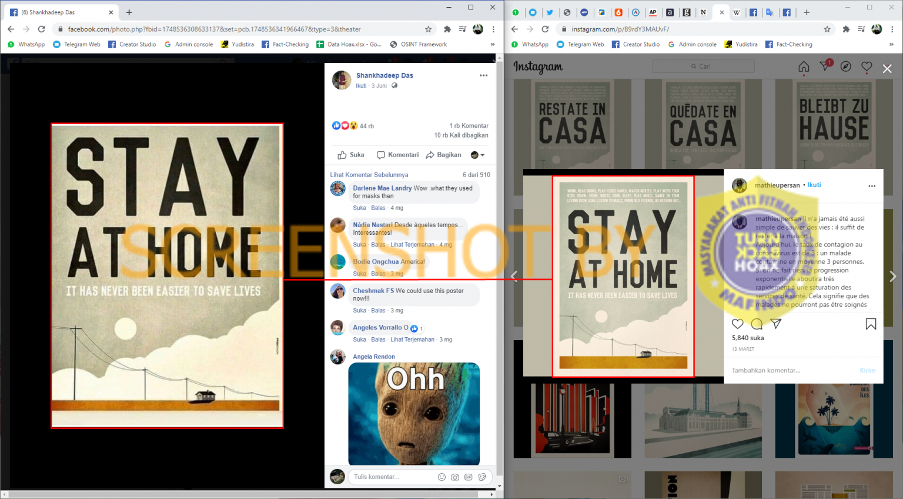Screen dimensions: 903x499
Task: Open 1 rb Komentar count
Action: tap(469, 126)
